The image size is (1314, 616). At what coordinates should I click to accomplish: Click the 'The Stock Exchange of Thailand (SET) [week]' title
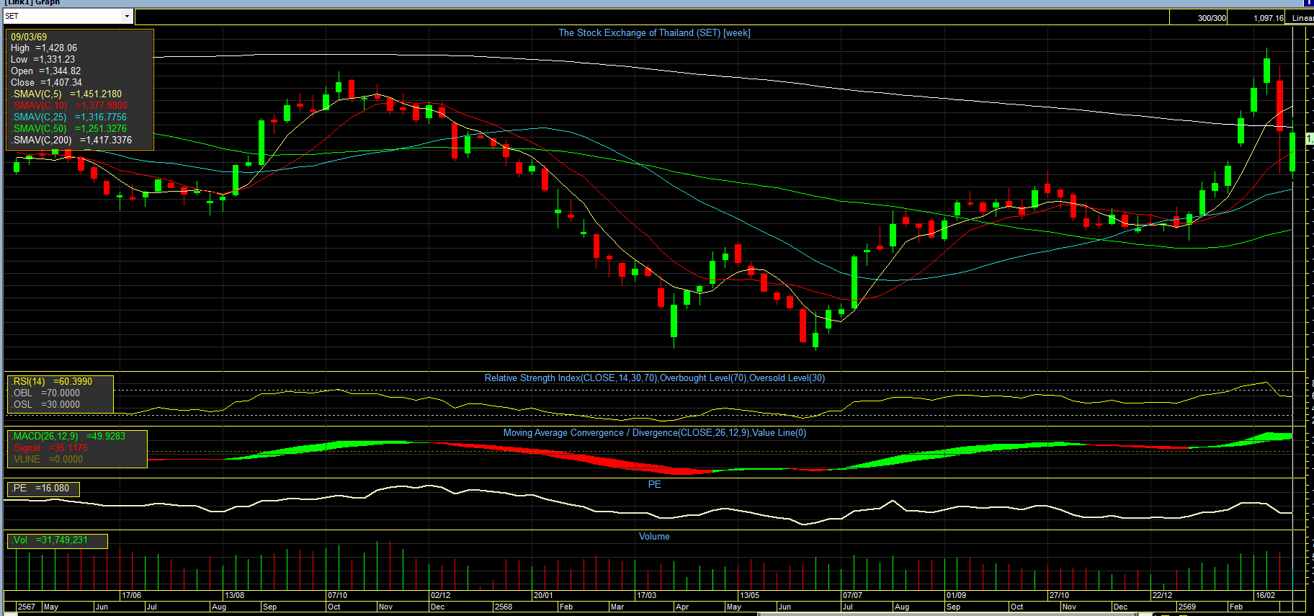[x=654, y=33]
